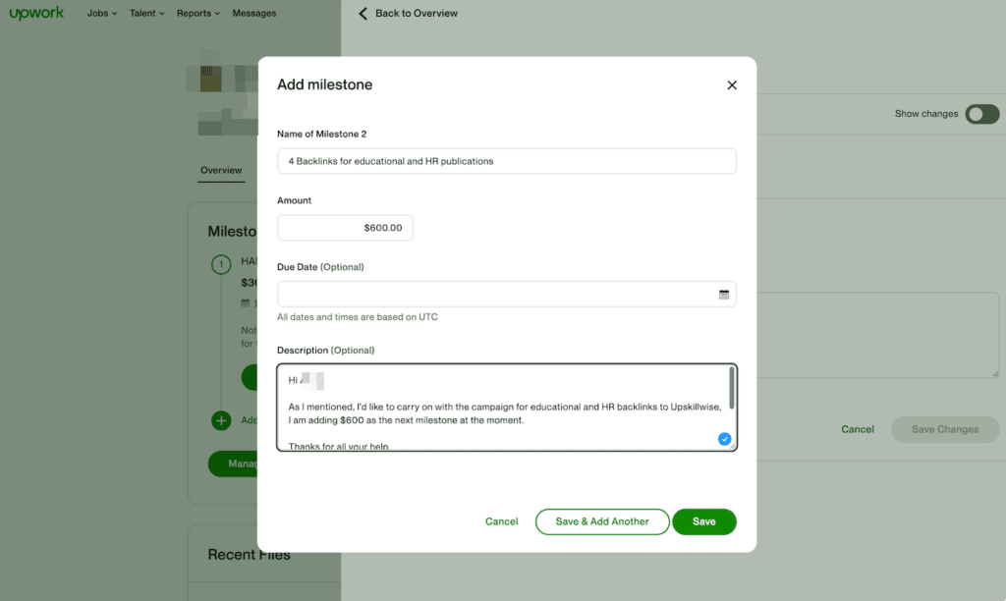1006x601 pixels.
Task: Click the milestone 1 step circle
Action: (x=222, y=263)
